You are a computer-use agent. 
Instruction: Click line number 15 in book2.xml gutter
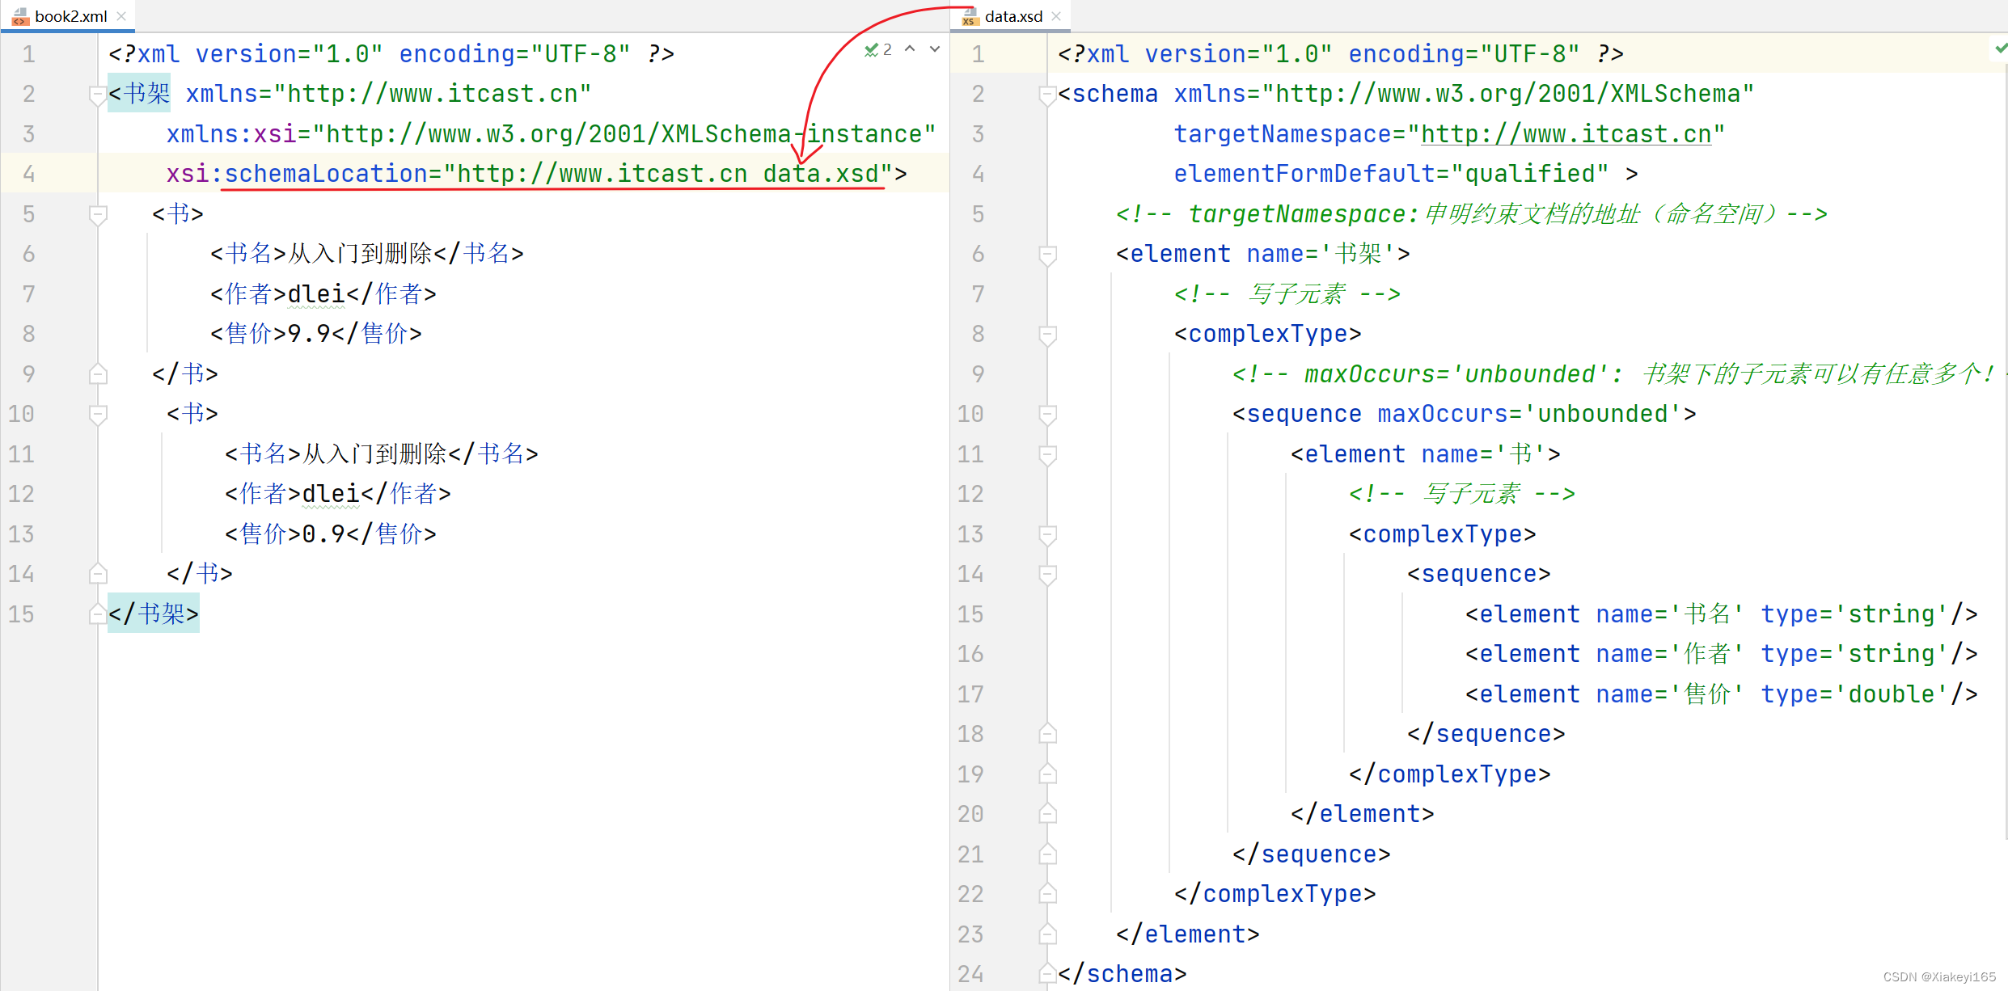tap(22, 614)
